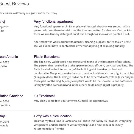Click the Sep 2023 review date
Viewport: 134px width, 134px height.
click(4, 27)
